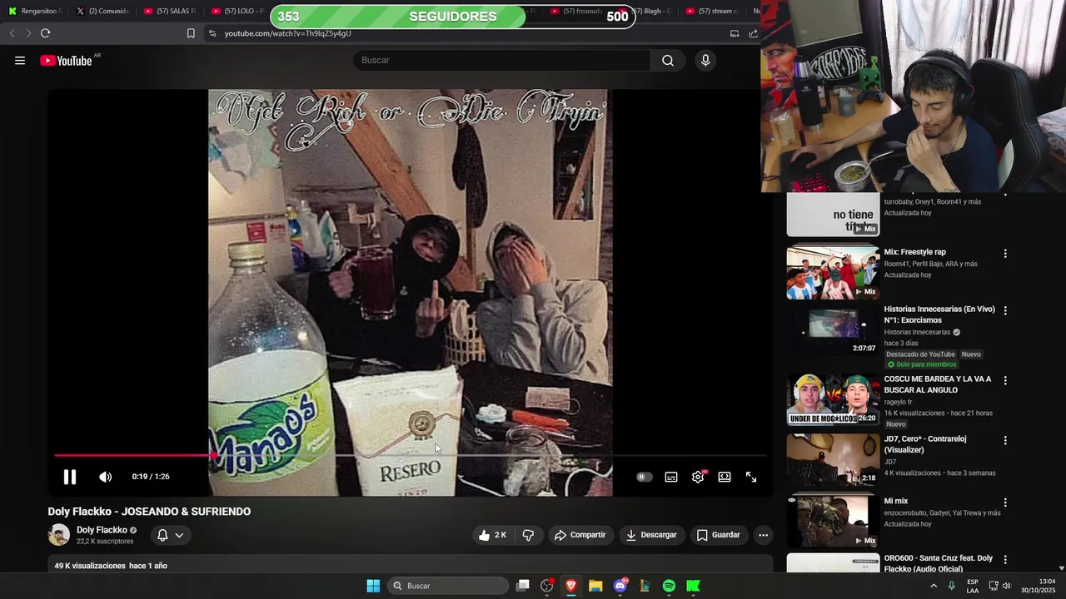Screen dimensions: 1066x599
Task: Open the YouTube hamburger guide menu
Action: tap(20, 60)
